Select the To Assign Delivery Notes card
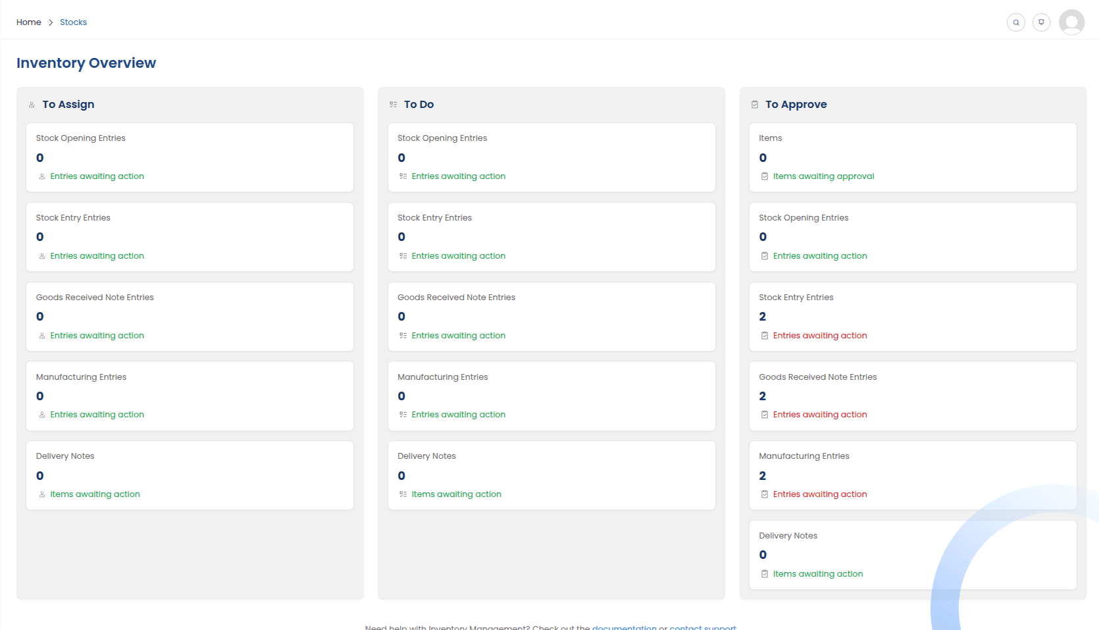This screenshot has width=1099, height=630. pyautogui.click(x=190, y=475)
